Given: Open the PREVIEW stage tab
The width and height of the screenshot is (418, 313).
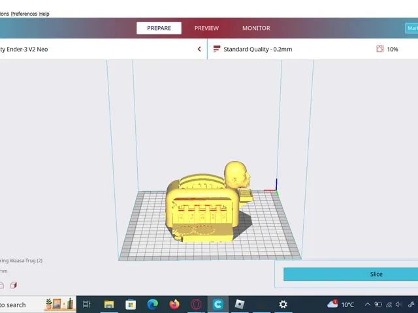Looking at the screenshot, I should pos(206,28).
